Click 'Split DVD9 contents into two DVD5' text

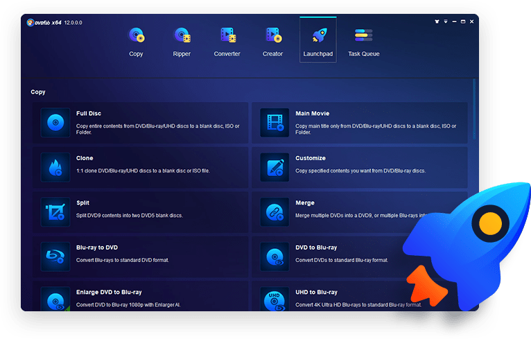pos(130,216)
